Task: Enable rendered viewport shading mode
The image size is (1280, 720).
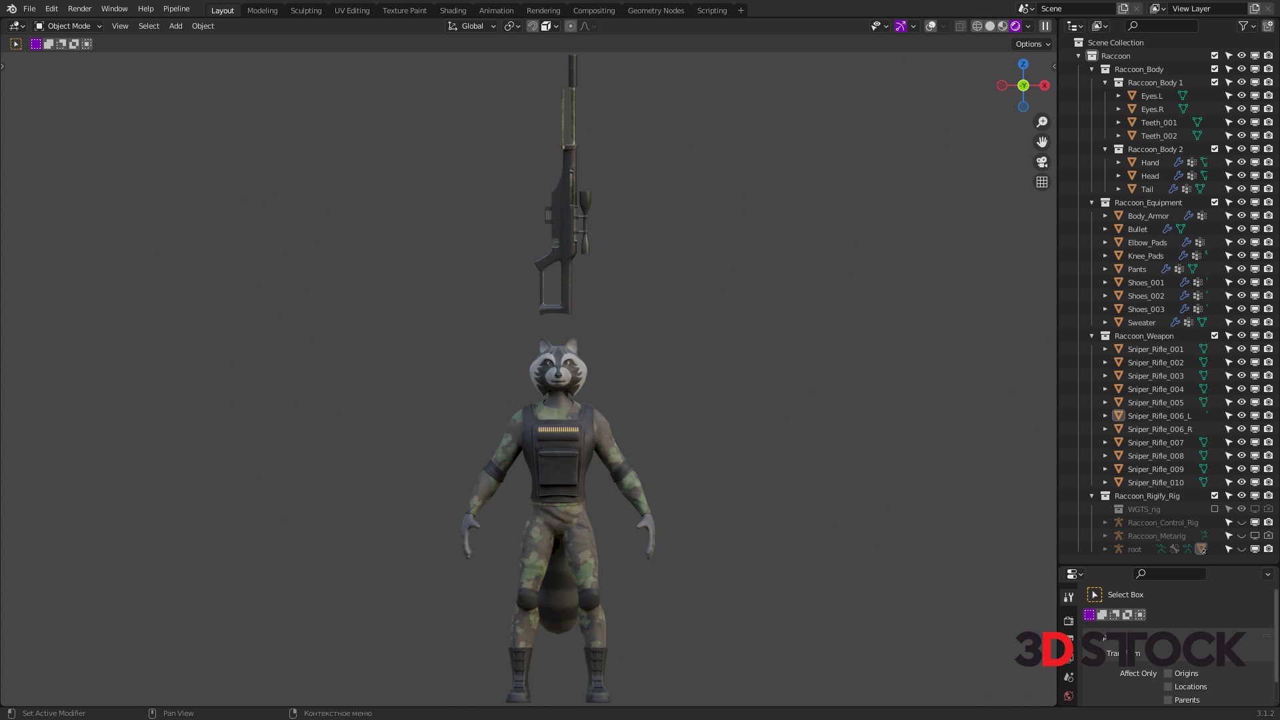Action: 1015,26
